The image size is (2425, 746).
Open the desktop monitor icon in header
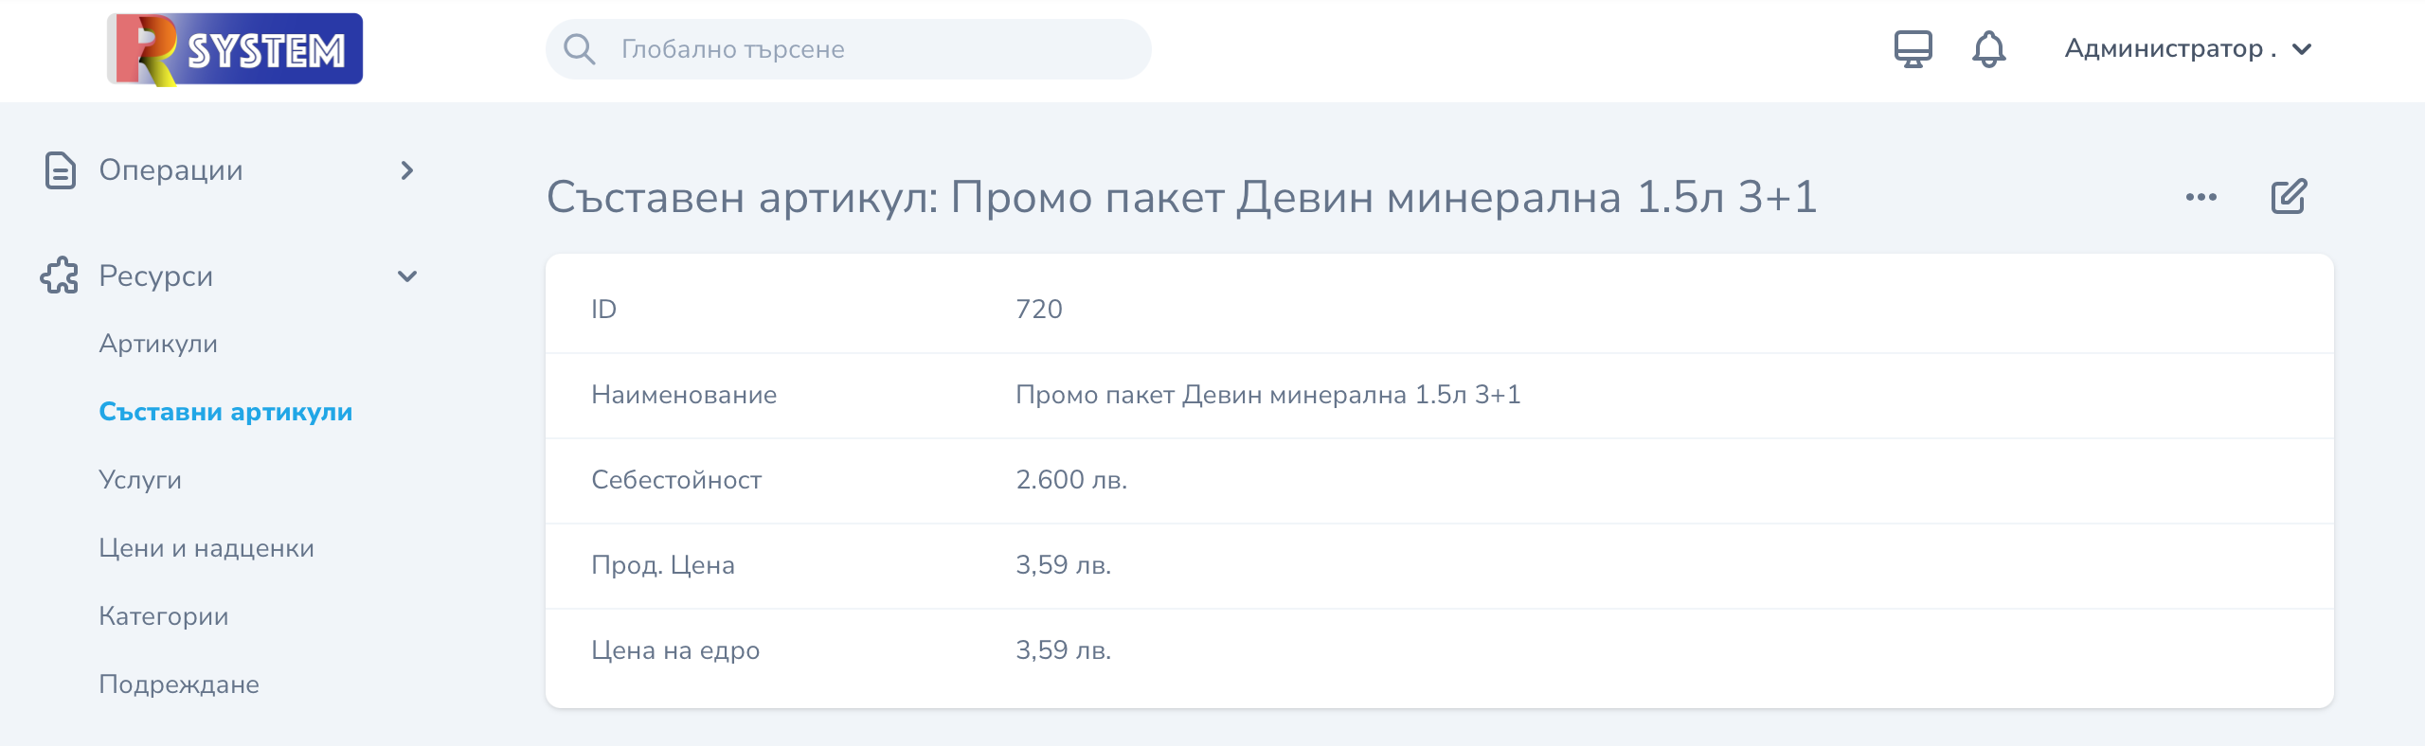tap(1913, 48)
